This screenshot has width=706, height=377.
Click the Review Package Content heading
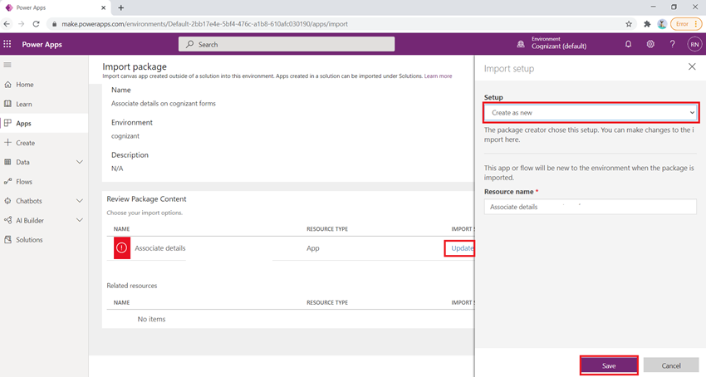[x=146, y=198]
